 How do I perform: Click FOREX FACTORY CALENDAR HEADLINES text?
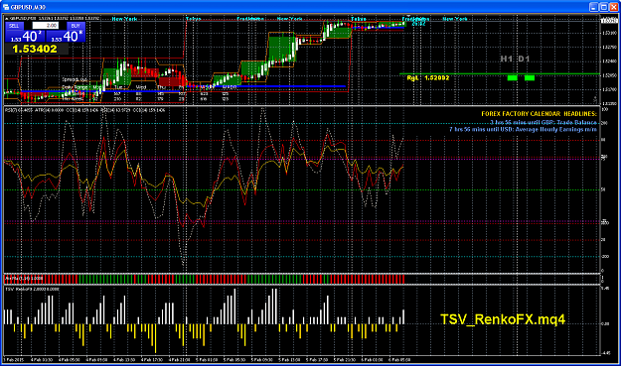(x=539, y=114)
